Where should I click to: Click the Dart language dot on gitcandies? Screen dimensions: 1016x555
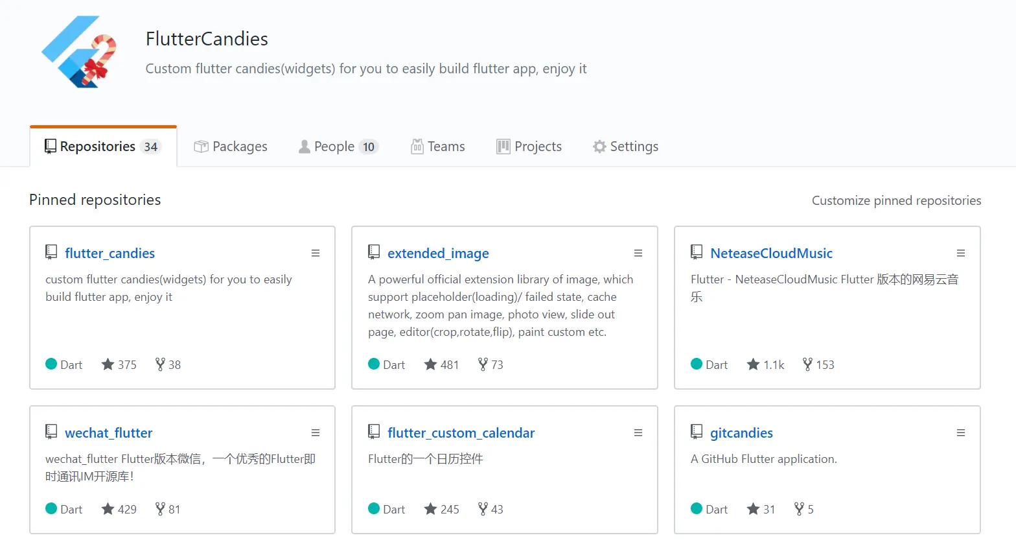point(697,508)
